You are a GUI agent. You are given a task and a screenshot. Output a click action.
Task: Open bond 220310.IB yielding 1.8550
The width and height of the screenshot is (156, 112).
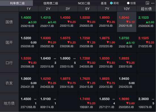click(107, 63)
